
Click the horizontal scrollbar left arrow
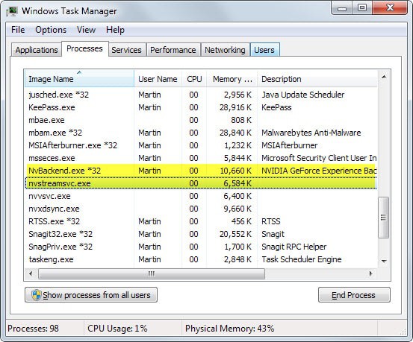tap(31, 273)
